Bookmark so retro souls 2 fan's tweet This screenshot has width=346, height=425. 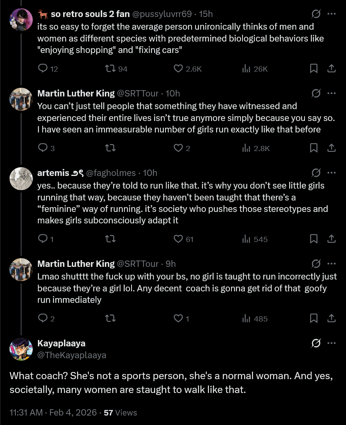(314, 69)
